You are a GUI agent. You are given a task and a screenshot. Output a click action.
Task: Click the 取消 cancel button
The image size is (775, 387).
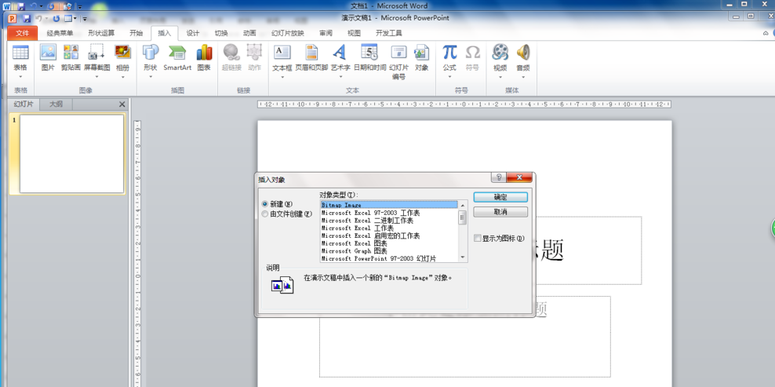coord(500,212)
